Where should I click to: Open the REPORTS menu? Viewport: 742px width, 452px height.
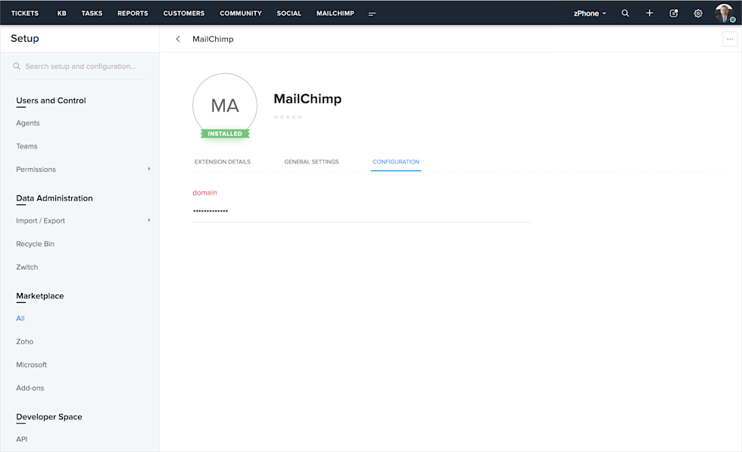point(132,13)
